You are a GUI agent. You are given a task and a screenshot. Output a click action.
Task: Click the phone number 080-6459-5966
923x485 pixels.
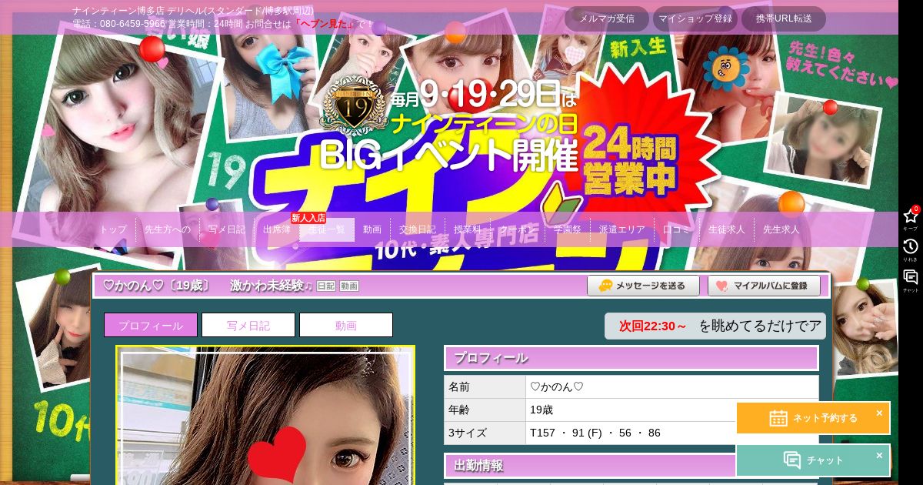pyautogui.click(x=132, y=24)
